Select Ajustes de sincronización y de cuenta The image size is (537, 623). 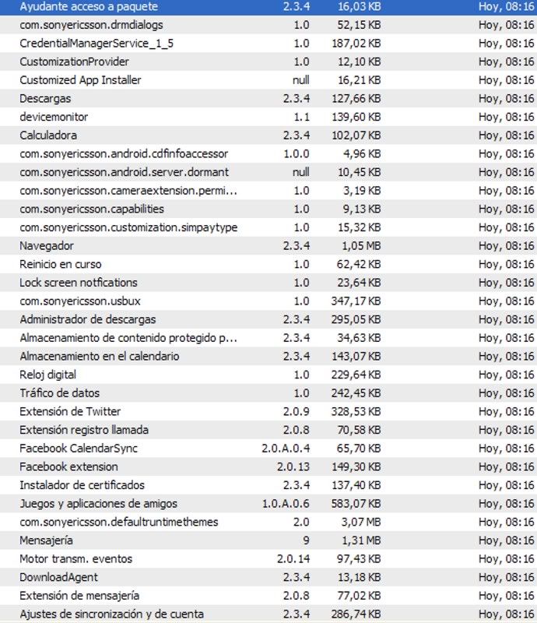pyautogui.click(x=268, y=614)
